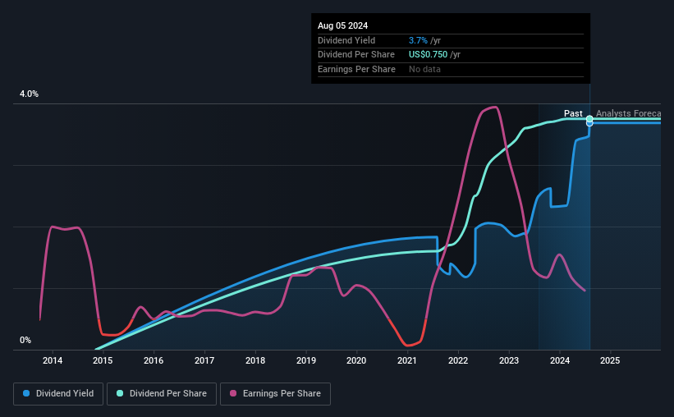The height and width of the screenshot is (417, 674).
Task: Click the 3.7% dividend yield value in tooltip
Action: 418,40
